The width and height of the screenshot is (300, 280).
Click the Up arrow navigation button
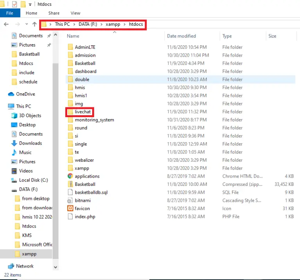[x=34, y=24]
